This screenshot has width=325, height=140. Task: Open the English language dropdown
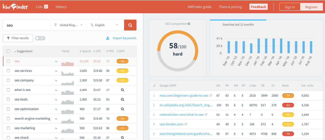tap(104, 25)
